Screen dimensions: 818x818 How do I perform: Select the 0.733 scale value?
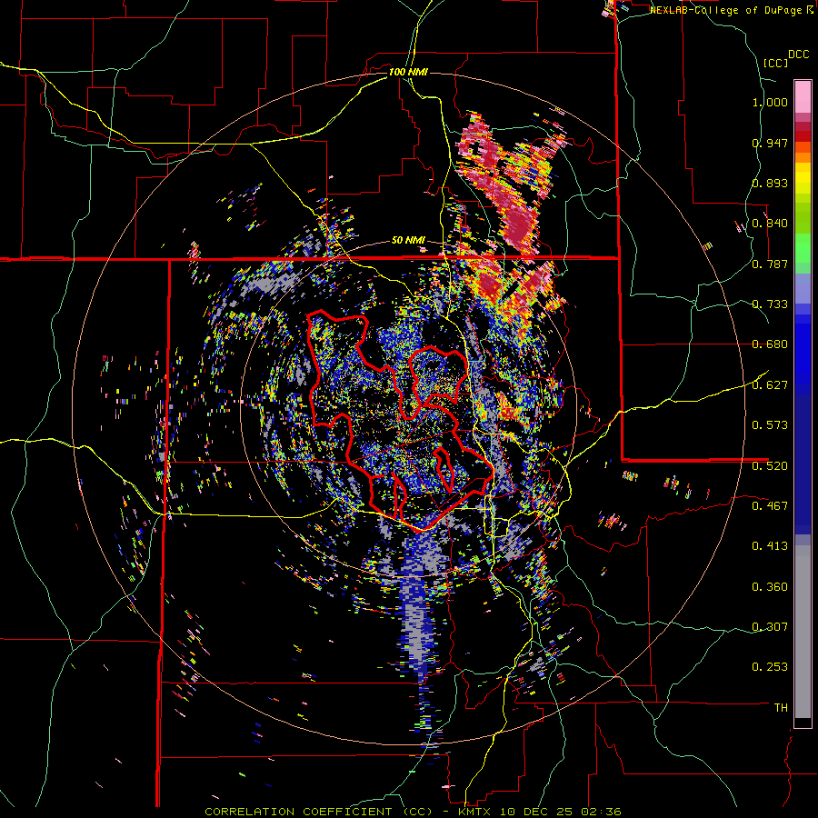coord(770,304)
